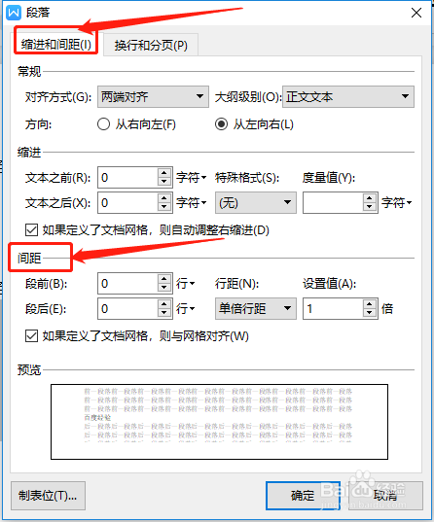Click the 文本之前(R) input field

127,178
